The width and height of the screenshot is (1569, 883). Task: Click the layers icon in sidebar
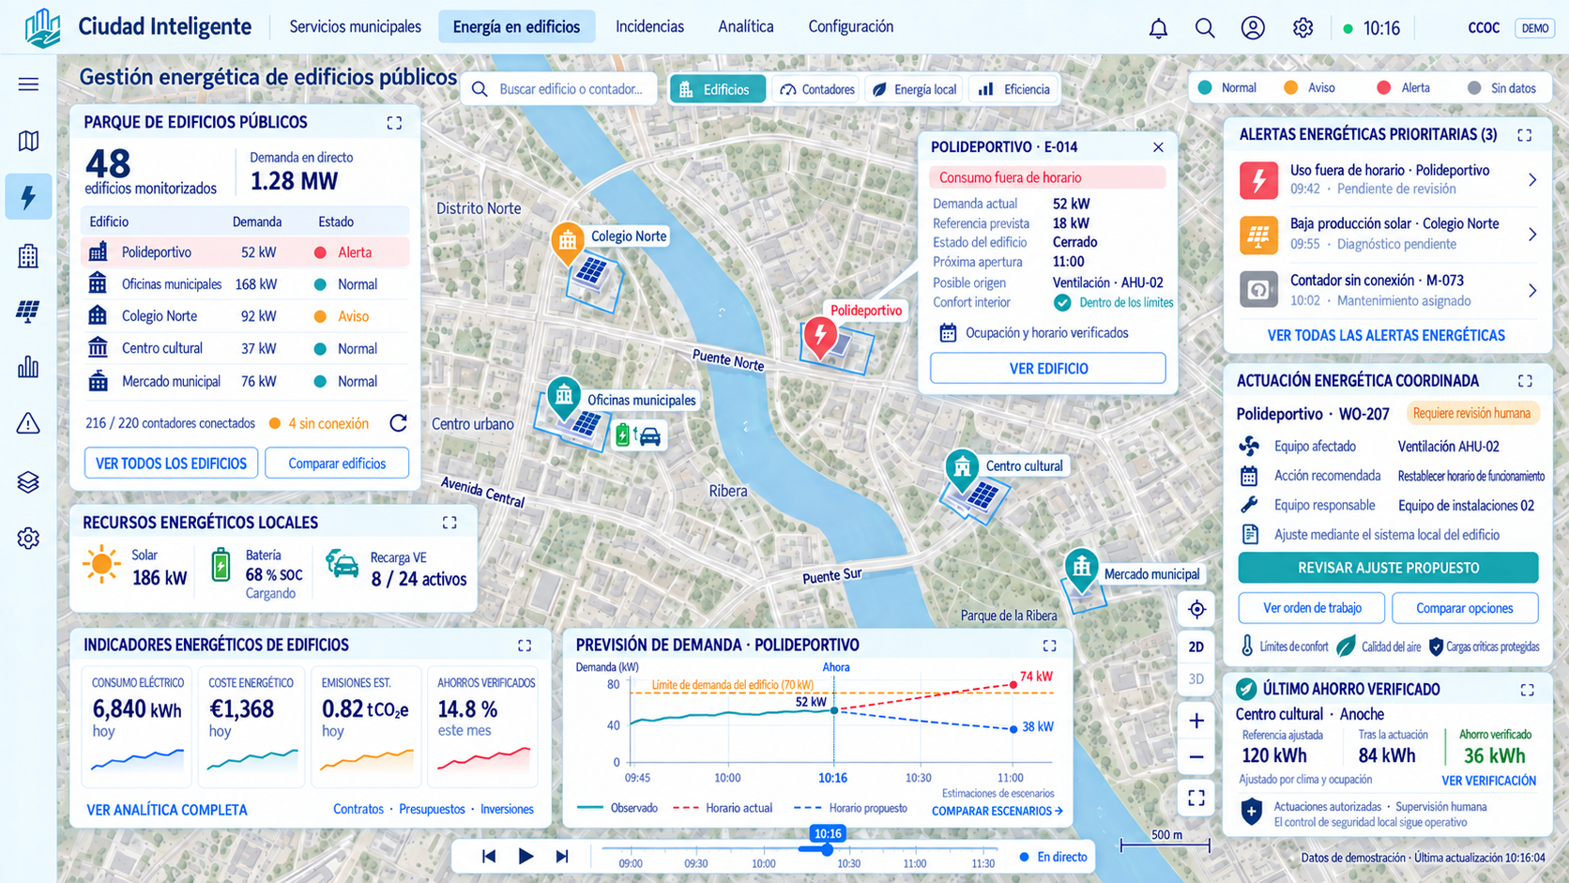[x=28, y=481]
